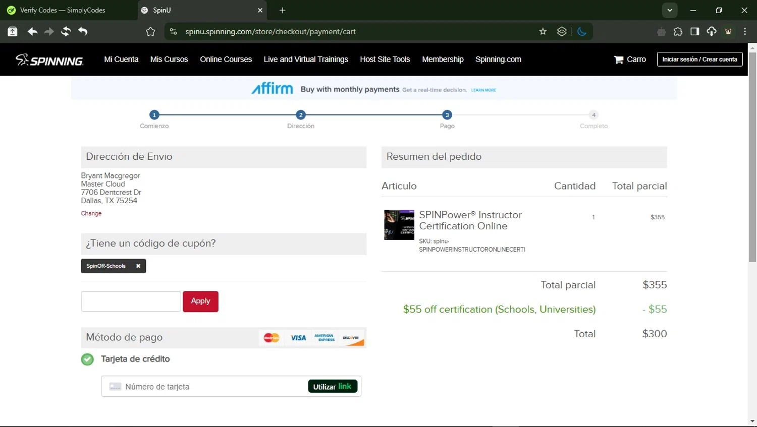Click the Affirm logo in banner
The image size is (757, 427).
point(272,89)
